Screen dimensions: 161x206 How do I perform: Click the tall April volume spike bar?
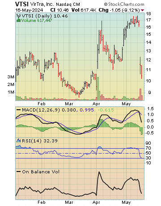pos(98,89)
